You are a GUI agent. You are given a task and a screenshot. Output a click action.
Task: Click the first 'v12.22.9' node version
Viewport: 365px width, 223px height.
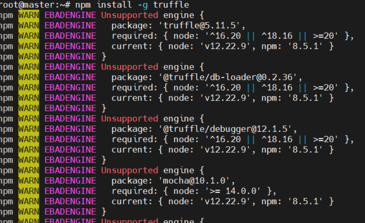[225, 46]
